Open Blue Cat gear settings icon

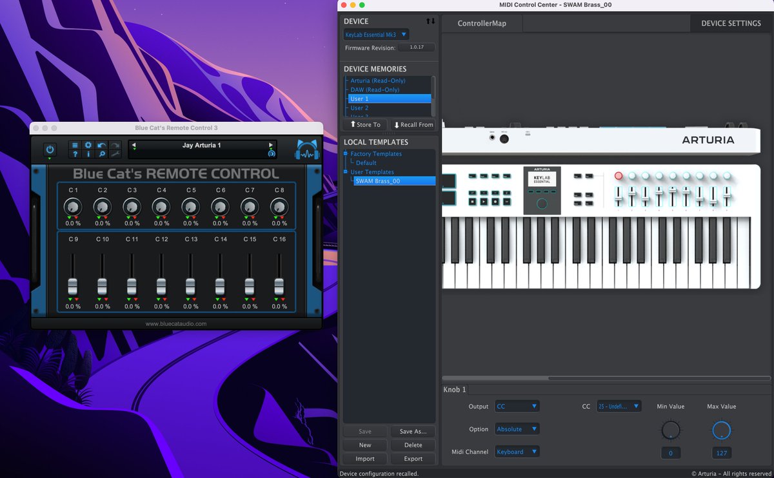point(88,146)
